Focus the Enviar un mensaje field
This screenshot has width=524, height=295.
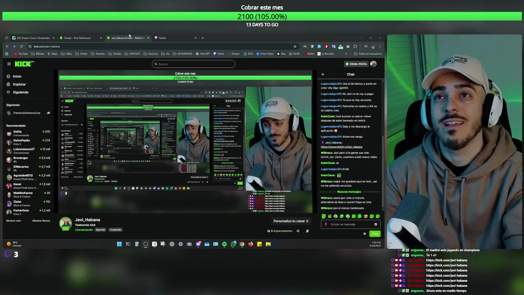[351, 225]
